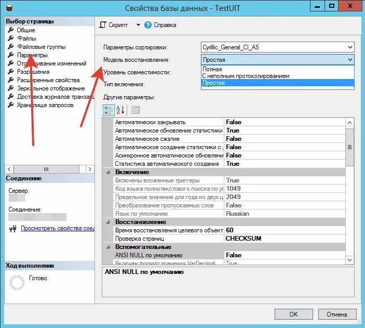Screen dimensions: 365x328
Task: Collapse the Включение category
Action: [108, 172]
